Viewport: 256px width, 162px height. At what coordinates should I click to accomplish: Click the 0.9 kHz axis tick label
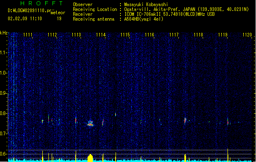click(x=4, y=93)
